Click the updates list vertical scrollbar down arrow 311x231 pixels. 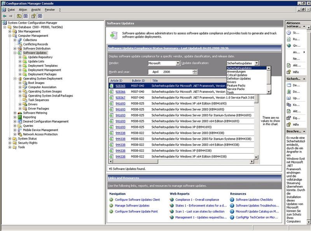256,157
